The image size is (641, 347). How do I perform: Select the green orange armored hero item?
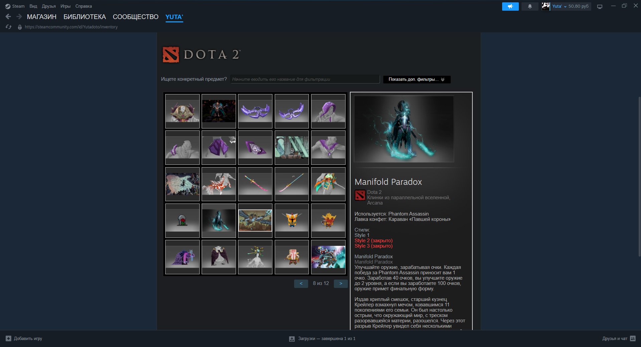[x=328, y=184]
